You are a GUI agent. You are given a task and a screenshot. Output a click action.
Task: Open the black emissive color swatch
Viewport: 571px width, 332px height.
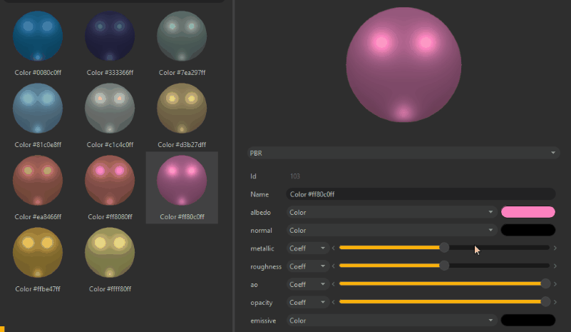(528, 321)
